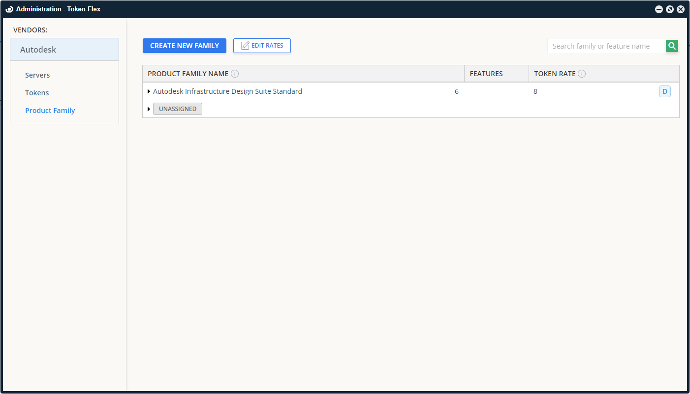690x394 pixels.
Task: Open the Tokens section
Action: (37, 92)
